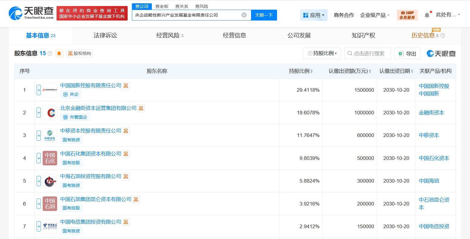
Task: Clear search text with the X icon
Action: click(244, 15)
